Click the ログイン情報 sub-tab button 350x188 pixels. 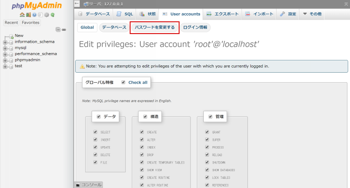pos(195,28)
